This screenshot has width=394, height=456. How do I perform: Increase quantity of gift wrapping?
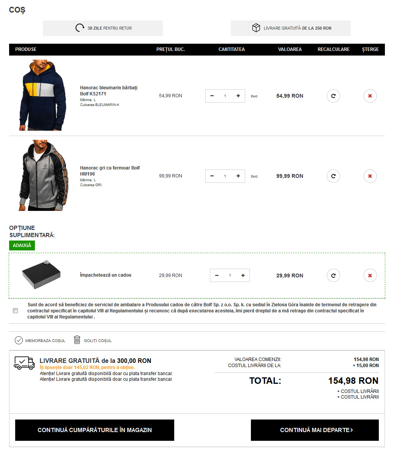243,275
